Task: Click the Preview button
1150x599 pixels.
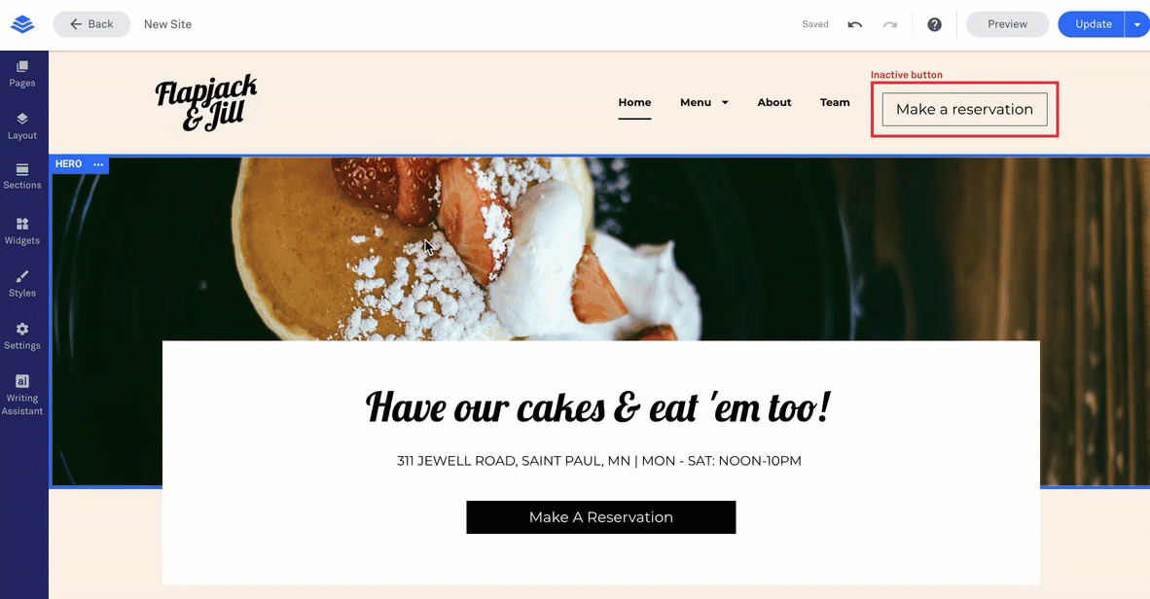Action: pos(1007,24)
